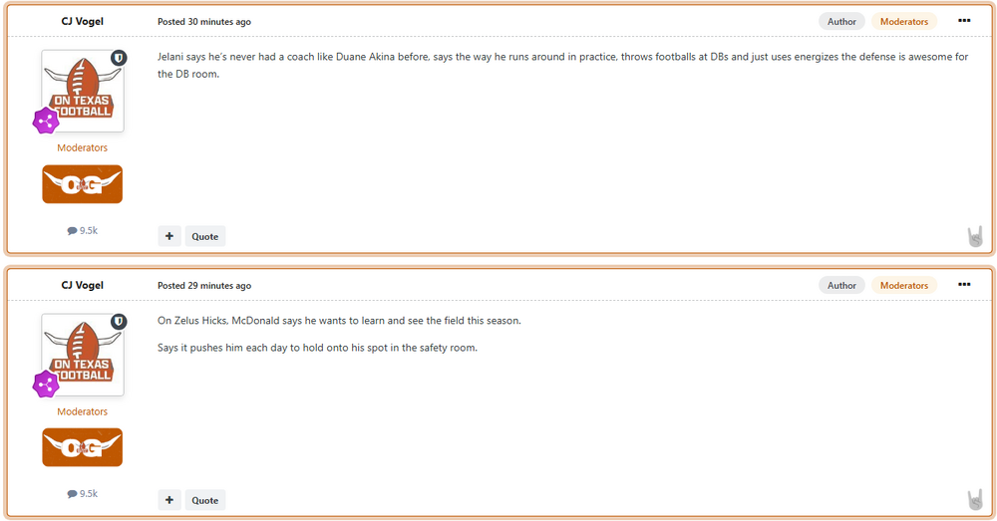The image size is (997, 521).
Task: Toggle multiquote plus button on second post
Action: click(x=169, y=500)
